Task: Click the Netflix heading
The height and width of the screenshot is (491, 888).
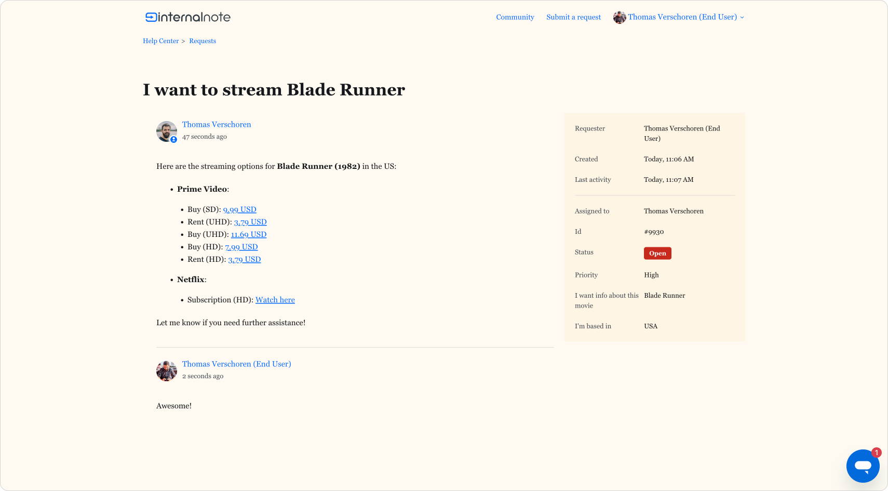Action: pos(192,280)
